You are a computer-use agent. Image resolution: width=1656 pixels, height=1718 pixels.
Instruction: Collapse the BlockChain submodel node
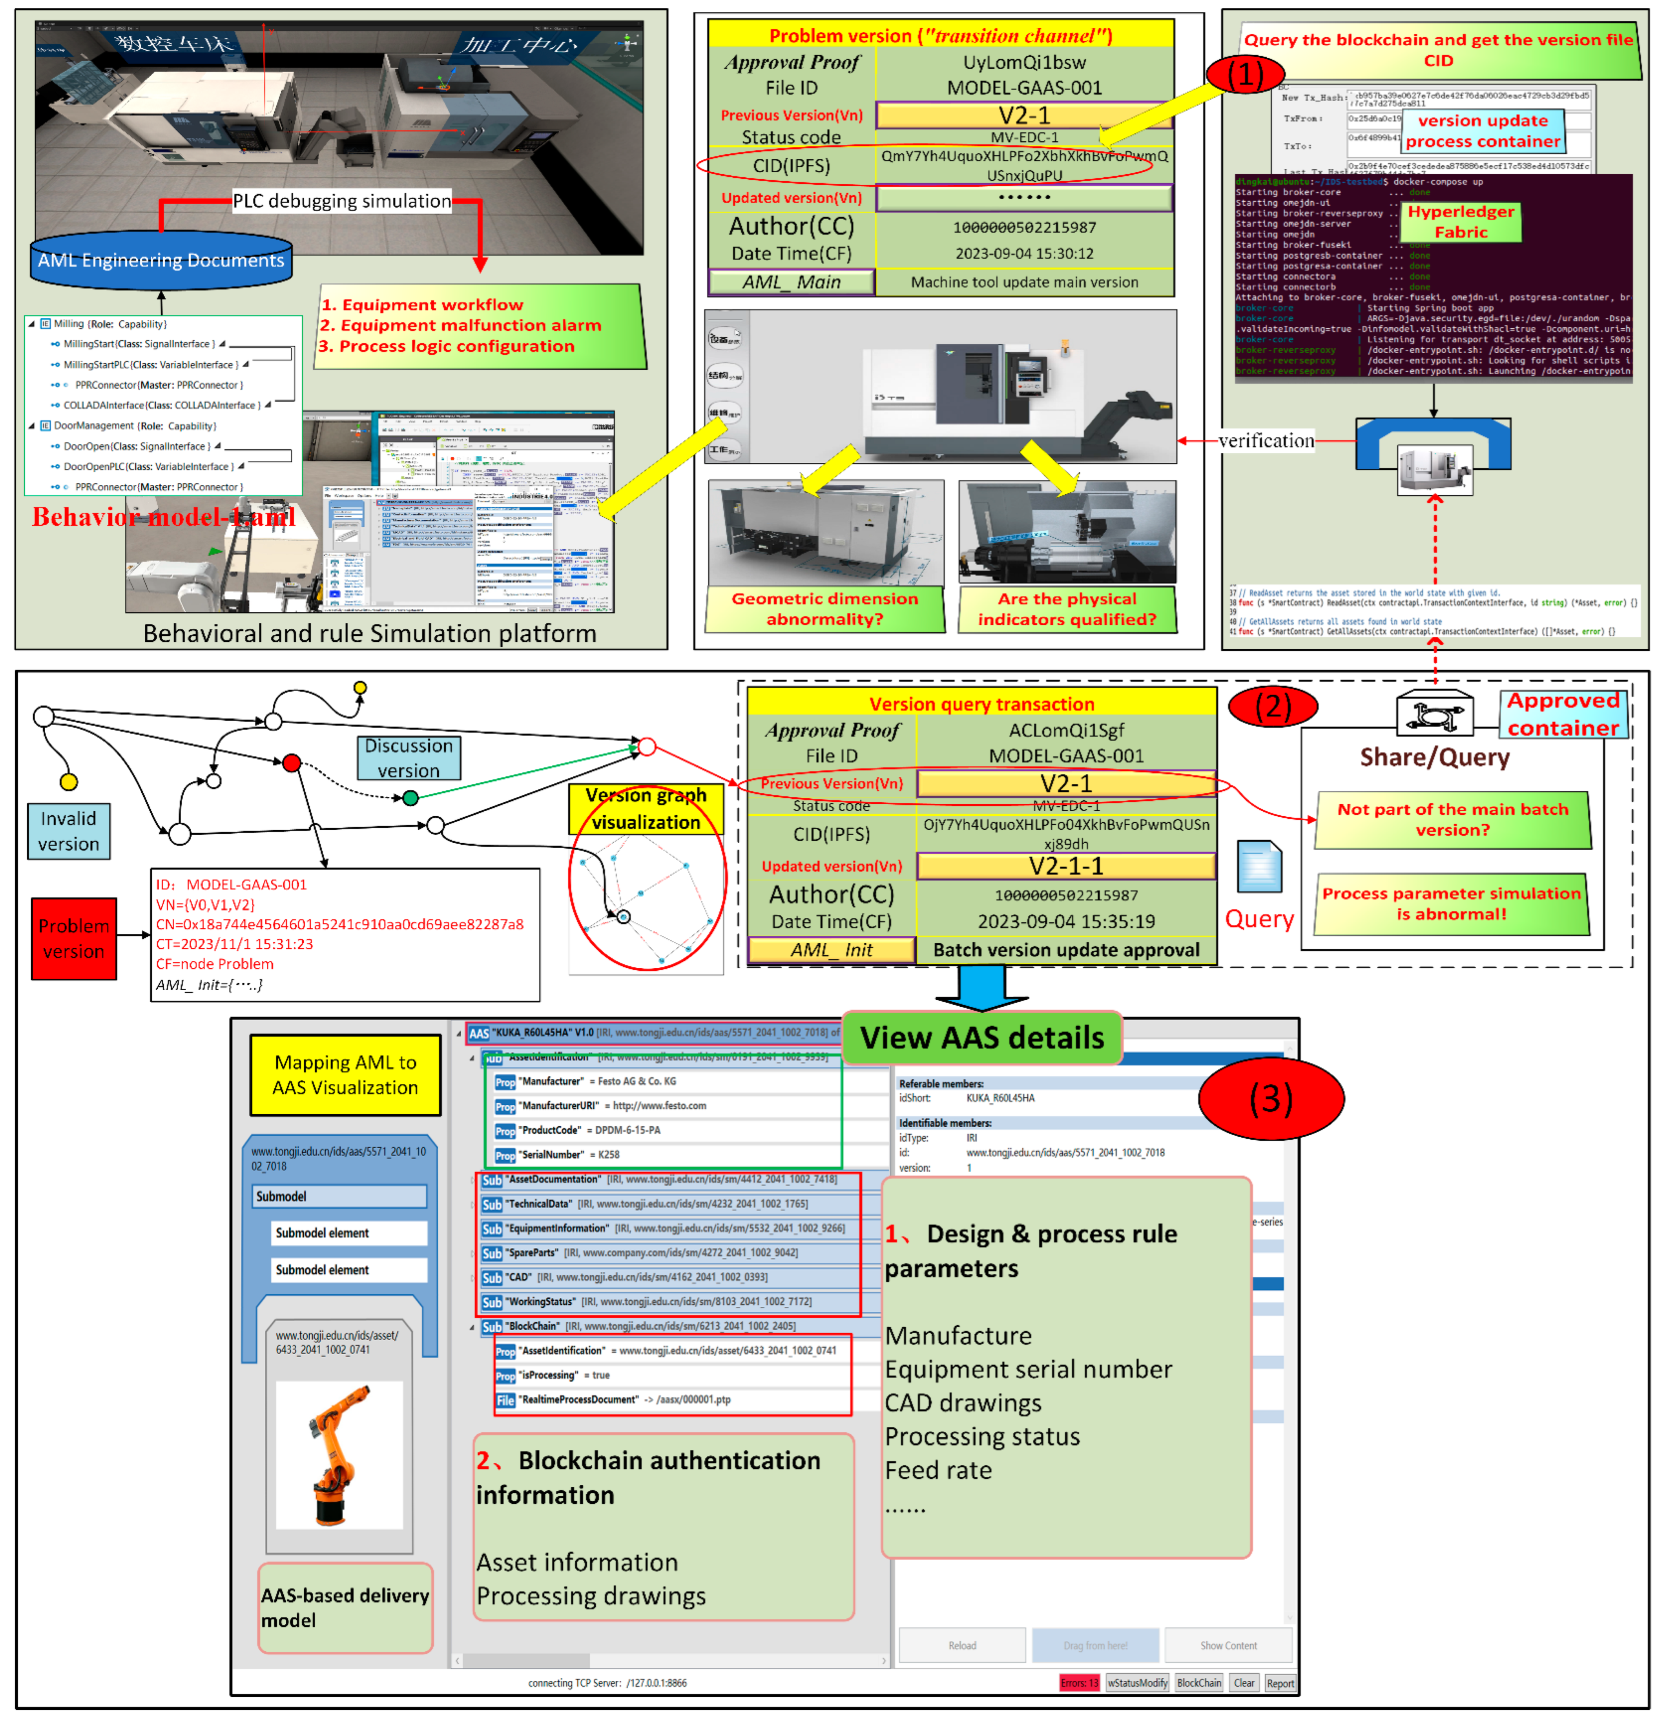point(471,1327)
